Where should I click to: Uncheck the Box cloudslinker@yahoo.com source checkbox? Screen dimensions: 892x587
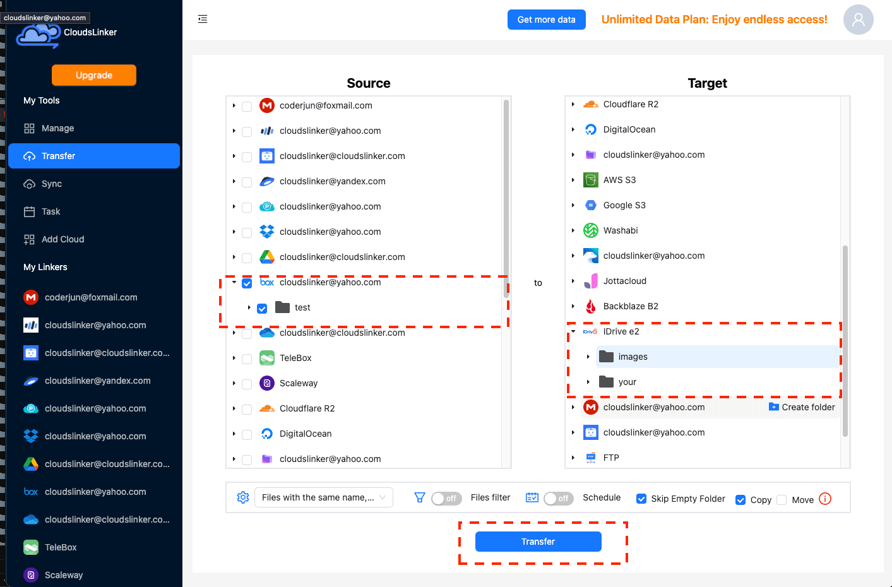[247, 283]
